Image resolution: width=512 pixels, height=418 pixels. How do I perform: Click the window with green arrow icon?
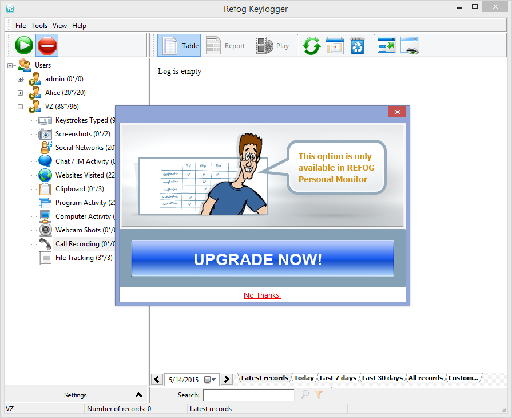tap(386, 45)
